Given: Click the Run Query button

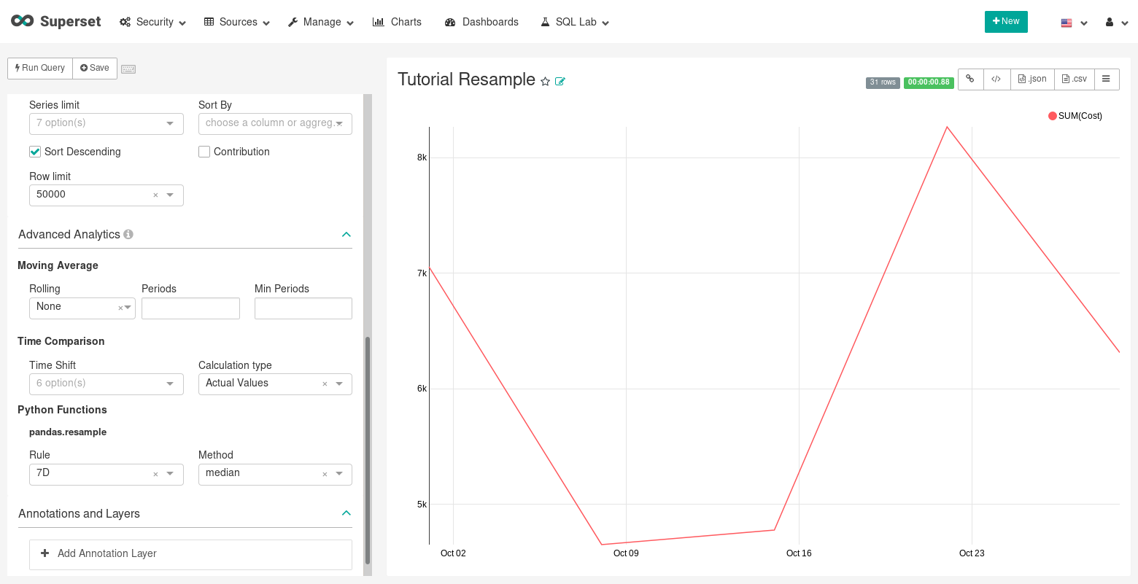Looking at the screenshot, I should [40, 68].
